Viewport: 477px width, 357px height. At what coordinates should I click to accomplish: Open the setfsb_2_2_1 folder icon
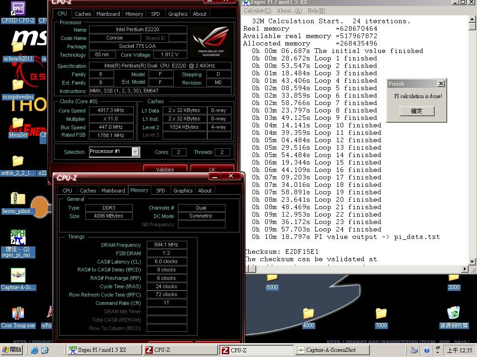(18, 161)
